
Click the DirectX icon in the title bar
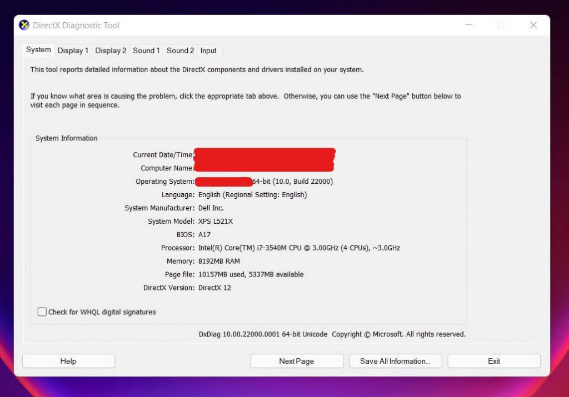click(24, 26)
